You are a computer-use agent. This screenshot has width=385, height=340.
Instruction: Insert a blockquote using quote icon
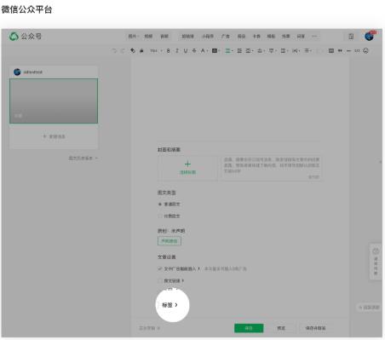[x=340, y=51]
